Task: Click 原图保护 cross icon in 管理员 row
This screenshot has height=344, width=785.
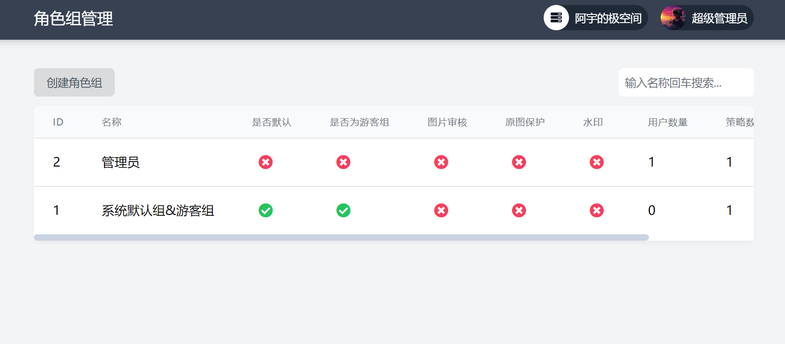Action: coord(519,162)
